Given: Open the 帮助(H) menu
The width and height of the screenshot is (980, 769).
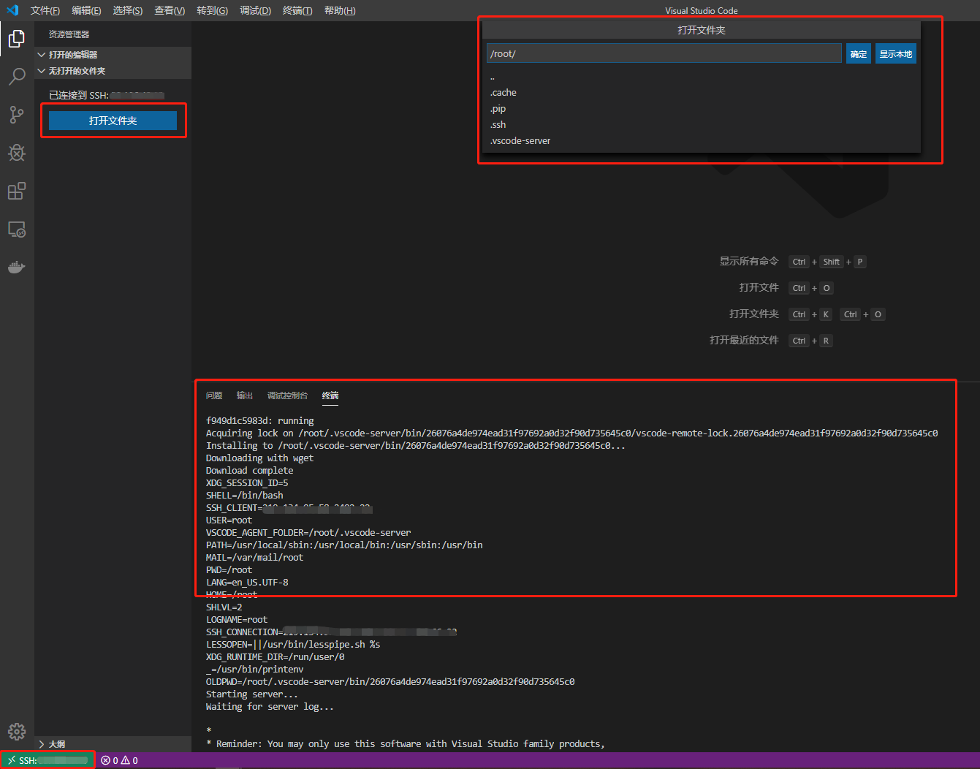Looking at the screenshot, I should (x=340, y=10).
